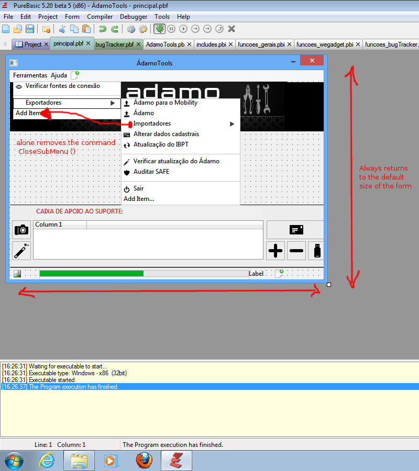Switch to the funcoes_wegadget.pbi tab
The height and width of the screenshot is (471, 419).
click(x=328, y=44)
